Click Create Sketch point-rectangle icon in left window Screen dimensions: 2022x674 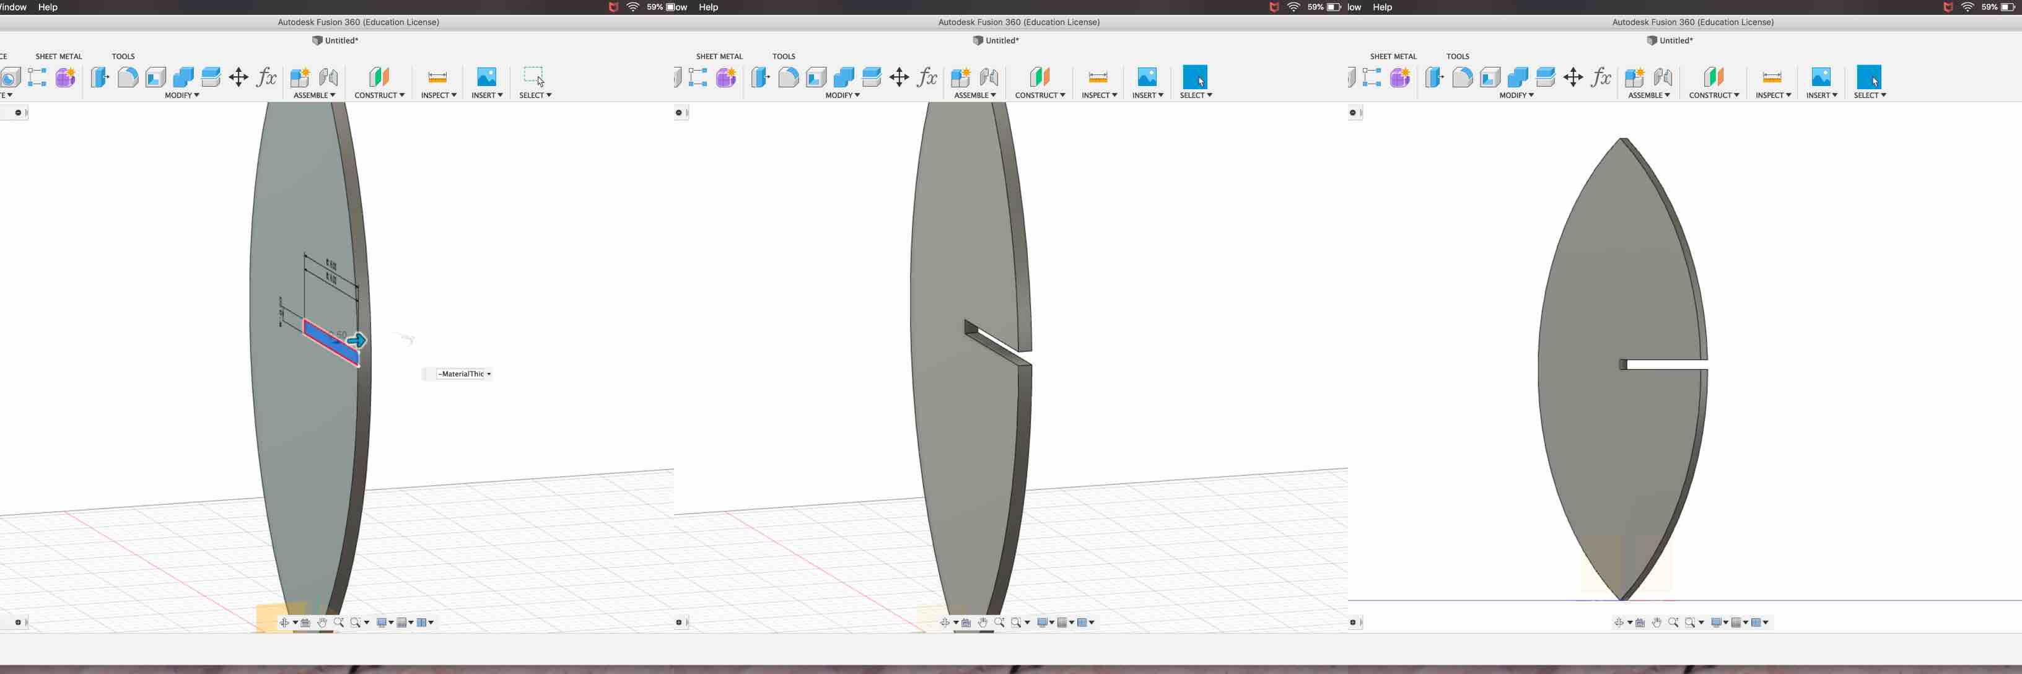tap(37, 77)
